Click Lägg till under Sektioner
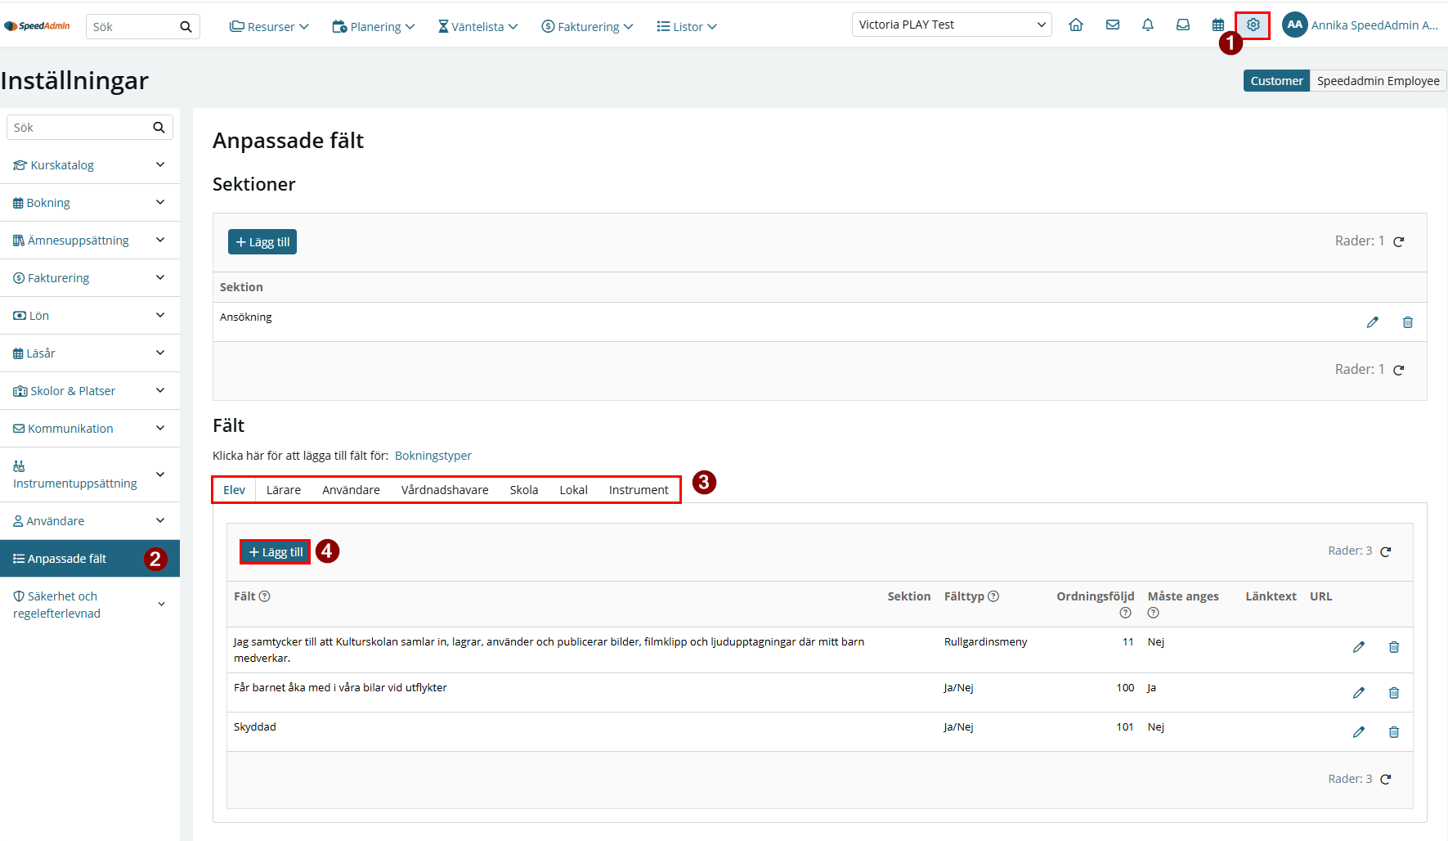 coord(262,242)
